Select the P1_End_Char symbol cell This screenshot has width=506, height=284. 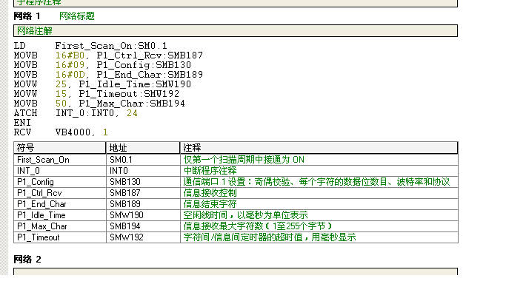60,204
